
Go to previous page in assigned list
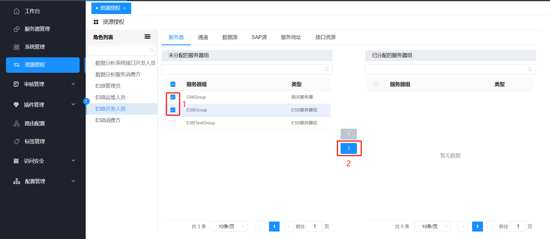tap(463, 226)
